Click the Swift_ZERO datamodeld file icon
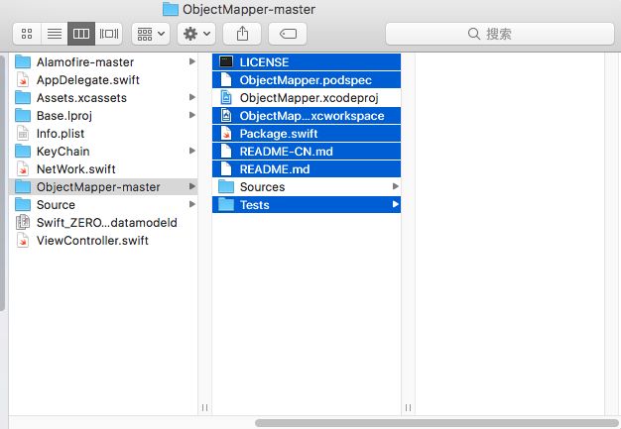The width and height of the screenshot is (621, 429). coord(23,222)
